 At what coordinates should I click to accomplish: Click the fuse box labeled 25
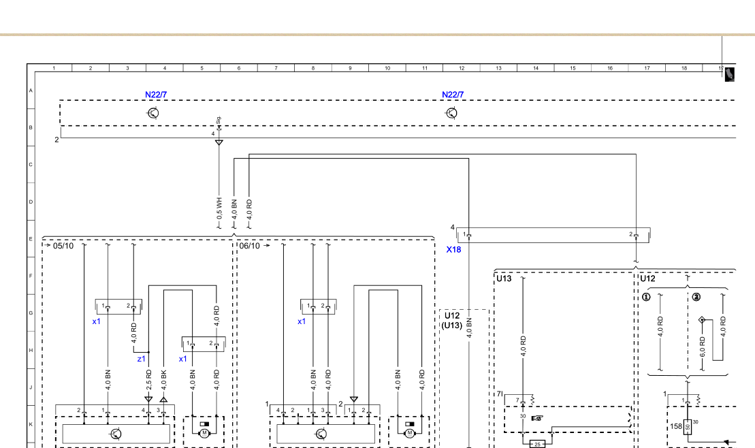click(x=537, y=444)
